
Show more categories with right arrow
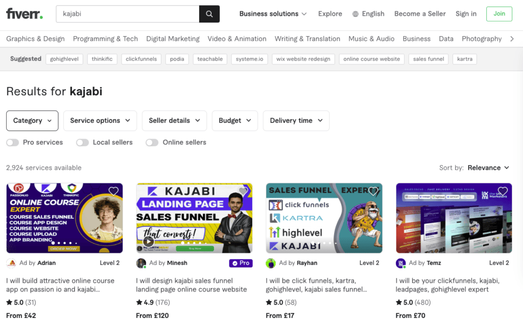click(512, 39)
